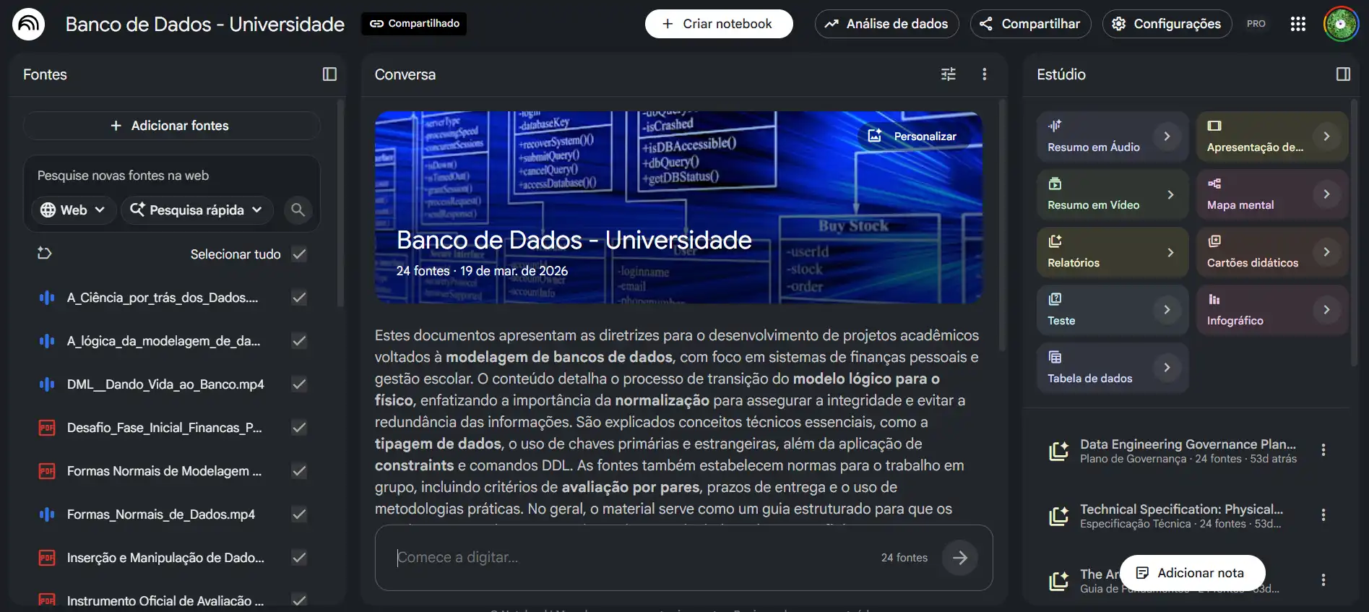Collapse the Fontes panel icon
This screenshot has height=612, width=1369.
[329, 74]
